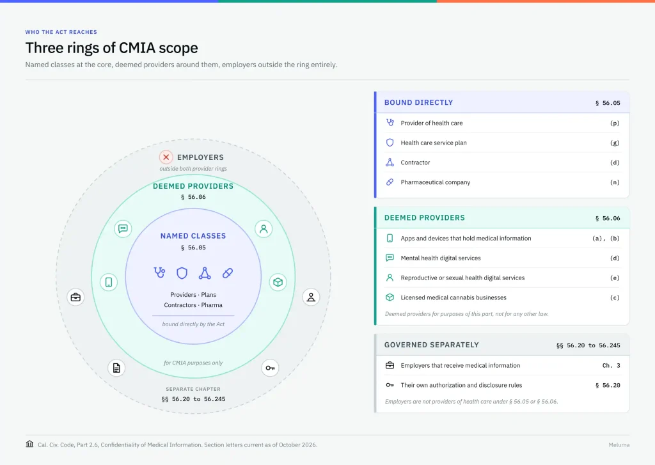Click '§ 56.06' in the Deemed Providers card header

coord(608,218)
